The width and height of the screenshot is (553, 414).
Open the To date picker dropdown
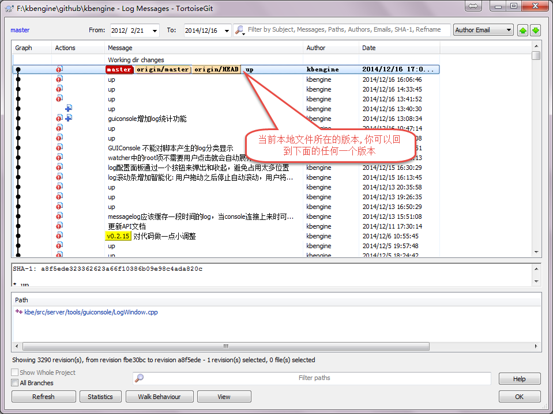[x=227, y=31]
